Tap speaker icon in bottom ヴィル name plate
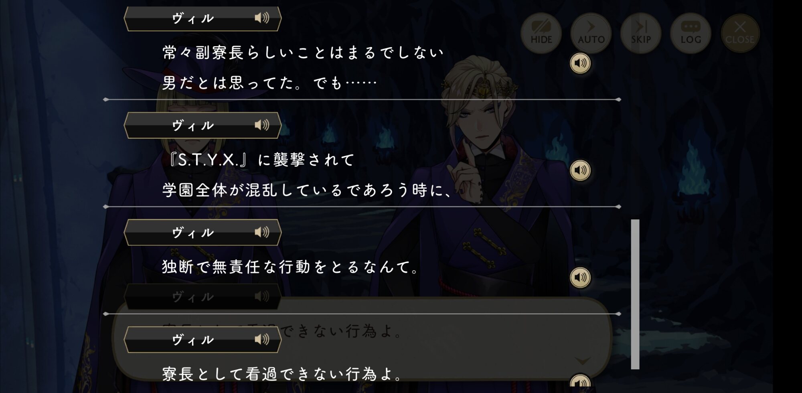 262,340
